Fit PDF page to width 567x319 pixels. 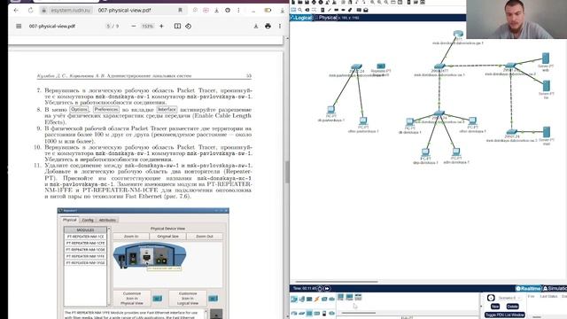177,26
